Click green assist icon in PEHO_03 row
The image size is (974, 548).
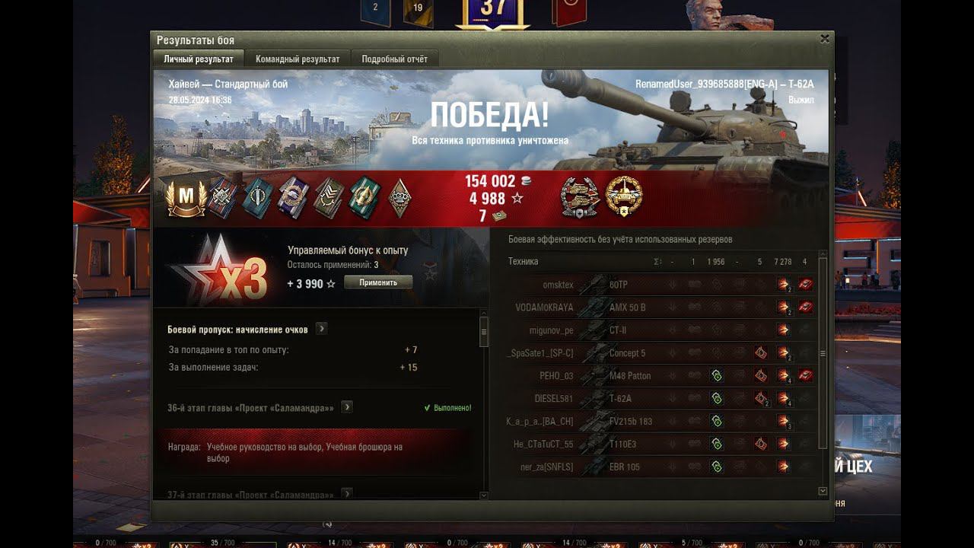pyautogui.click(x=716, y=375)
